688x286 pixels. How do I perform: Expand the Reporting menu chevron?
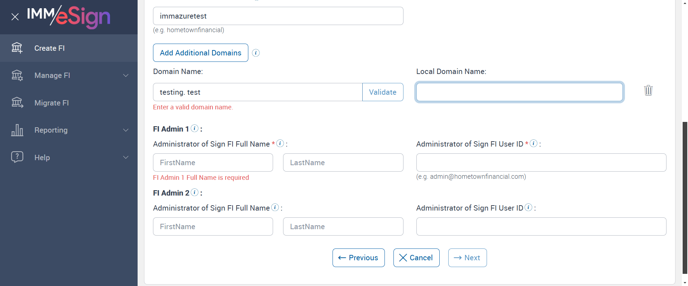click(126, 130)
